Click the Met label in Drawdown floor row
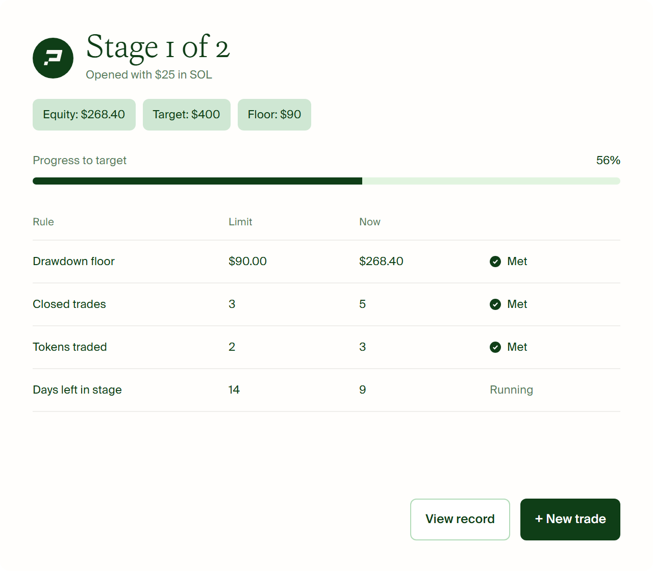This screenshot has width=653, height=571. click(x=517, y=262)
